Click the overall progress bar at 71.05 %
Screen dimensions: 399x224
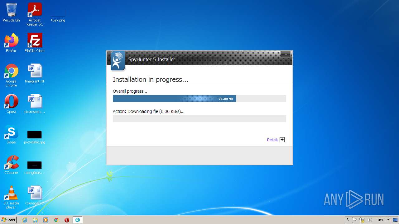199,99
